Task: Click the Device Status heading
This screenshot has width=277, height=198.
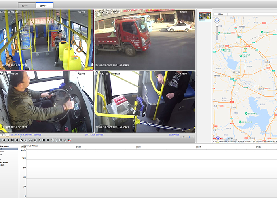Action: point(4,162)
